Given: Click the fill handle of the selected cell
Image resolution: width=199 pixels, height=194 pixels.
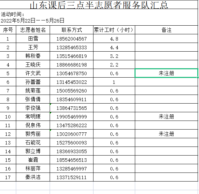Looking at the screenshot, I should coord(198,77).
